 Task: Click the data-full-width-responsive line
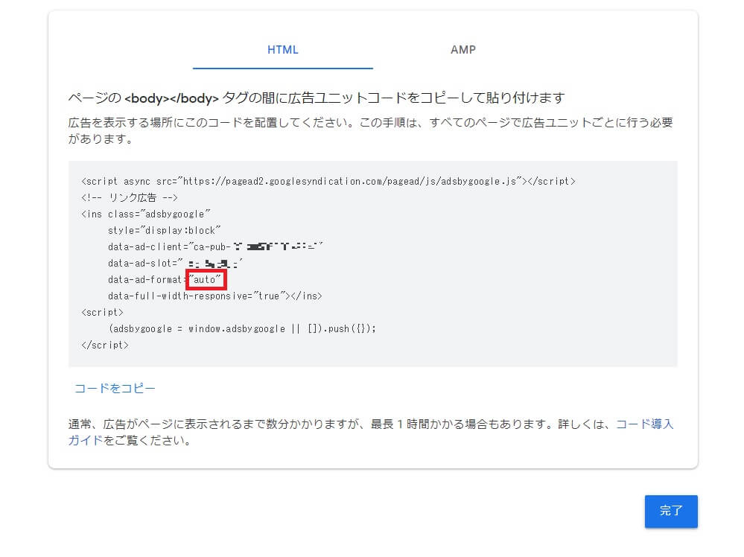215,296
